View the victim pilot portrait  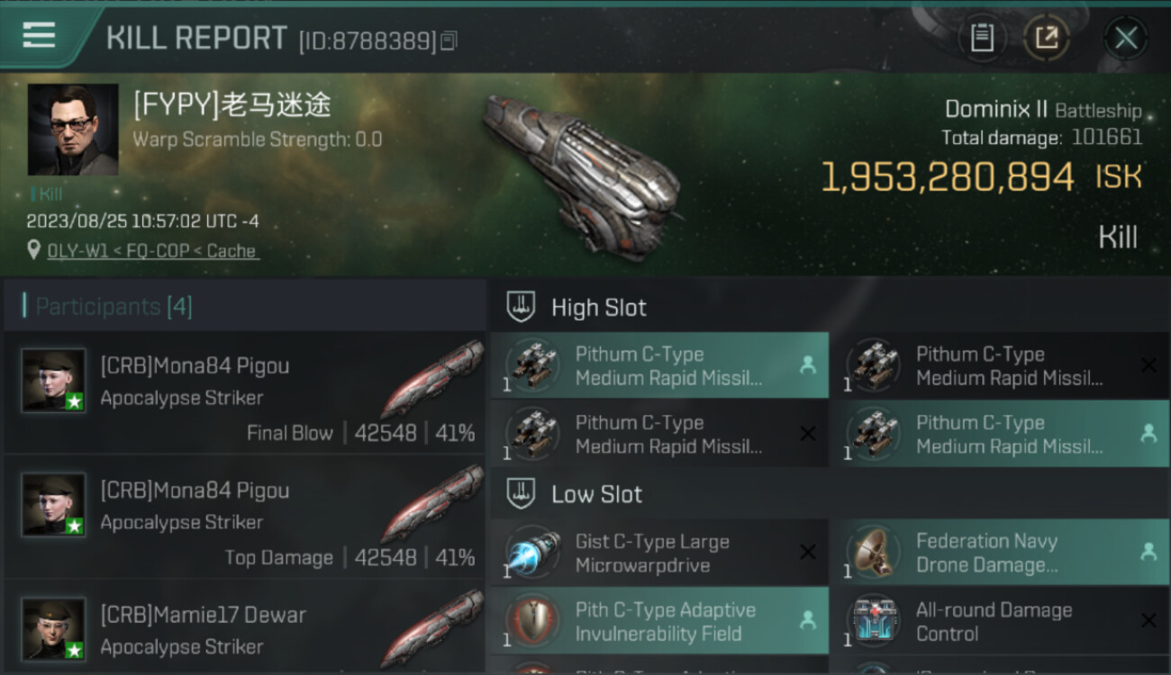(73, 130)
